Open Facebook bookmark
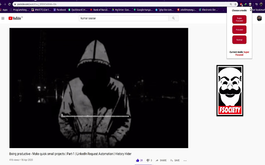The image size is (265, 165). (x=60, y=10)
